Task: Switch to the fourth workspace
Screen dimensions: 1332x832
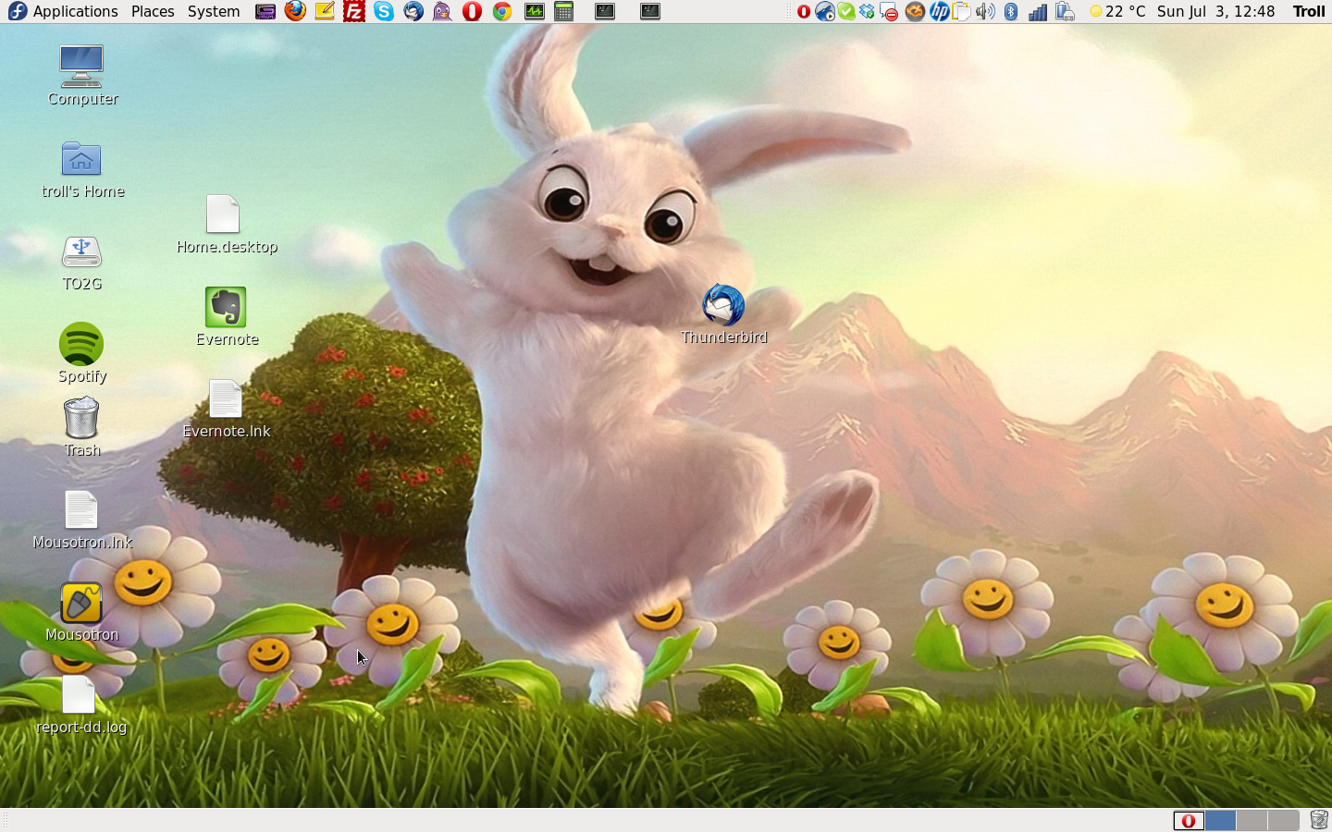Action: [x=1283, y=820]
